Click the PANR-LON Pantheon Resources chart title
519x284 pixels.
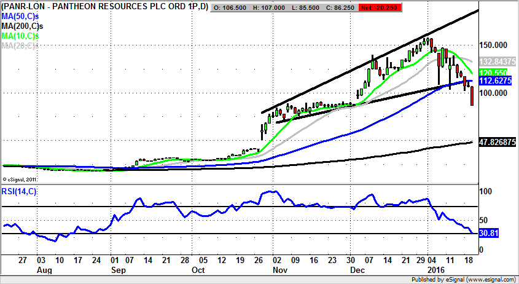[104, 7]
